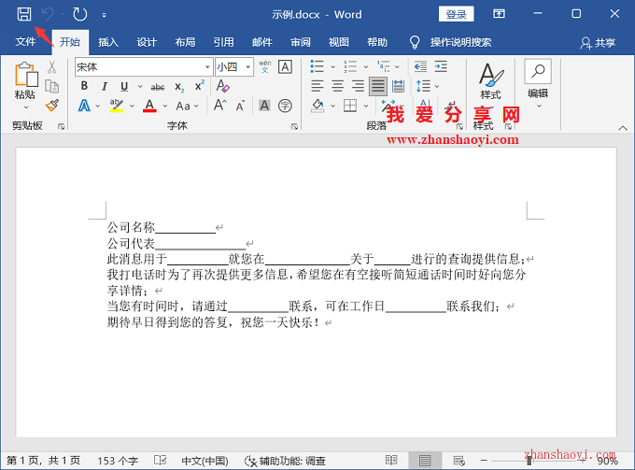This screenshot has height=470, width=635.
Task: Open spelling proofing status icon
Action: pyautogui.click(x=160, y=461)
